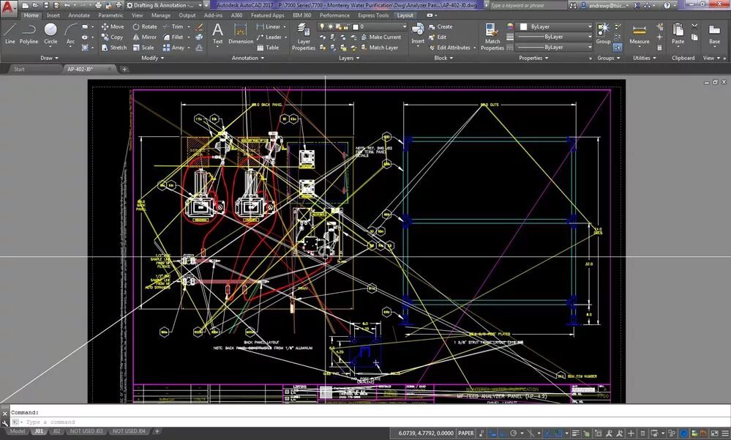Open the Insert ribbon tab
This screenshot has height=440, width=731.
pyautogui.click(x=53, y=15)
